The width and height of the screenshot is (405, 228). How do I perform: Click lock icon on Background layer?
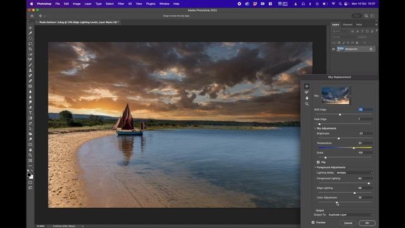[x=371, y=49]
